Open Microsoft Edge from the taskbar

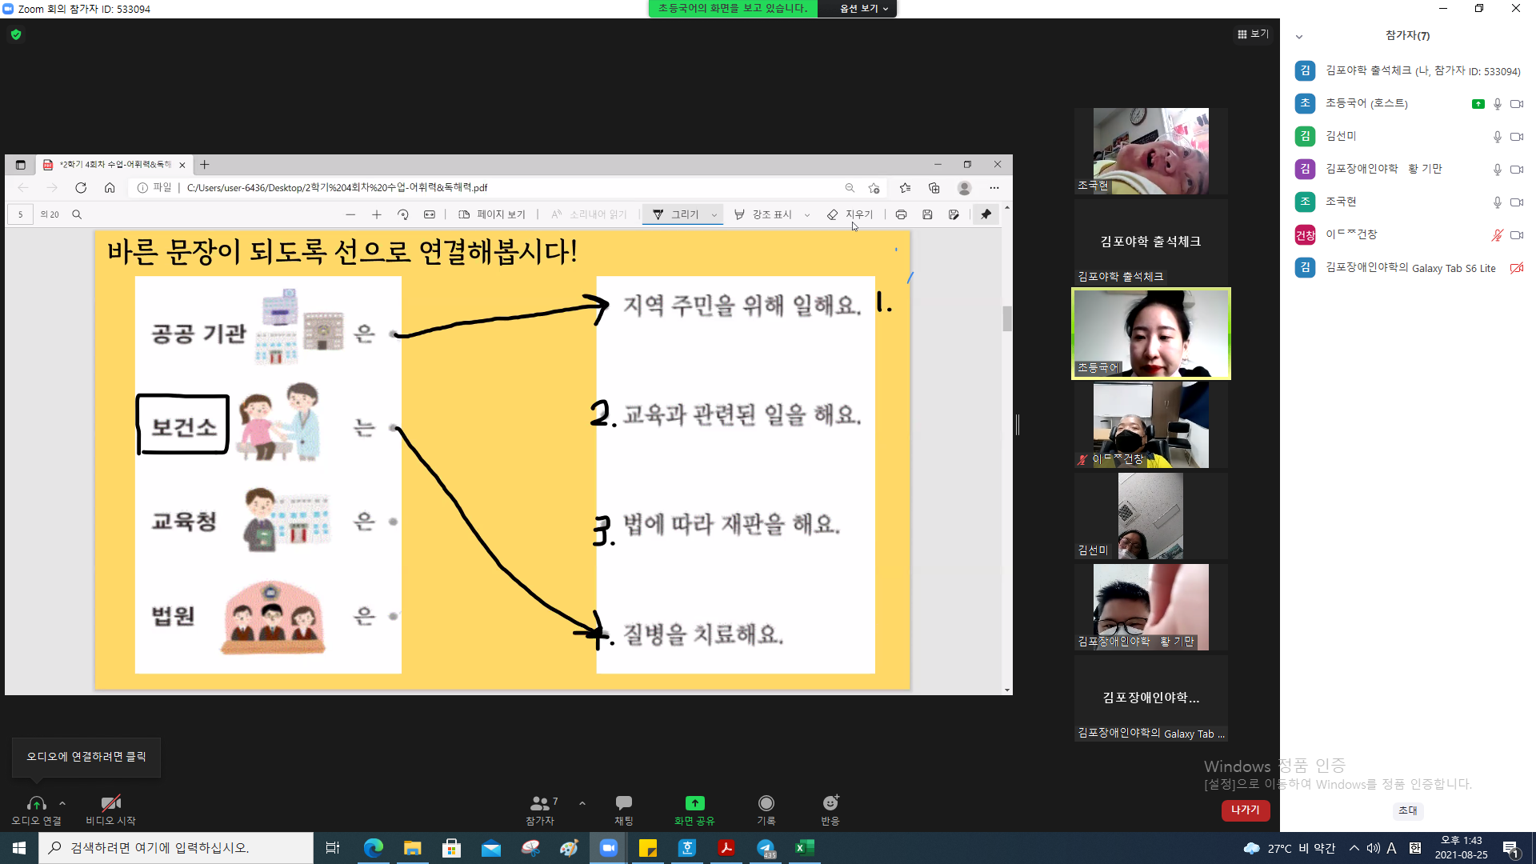[x=374, y=848]
